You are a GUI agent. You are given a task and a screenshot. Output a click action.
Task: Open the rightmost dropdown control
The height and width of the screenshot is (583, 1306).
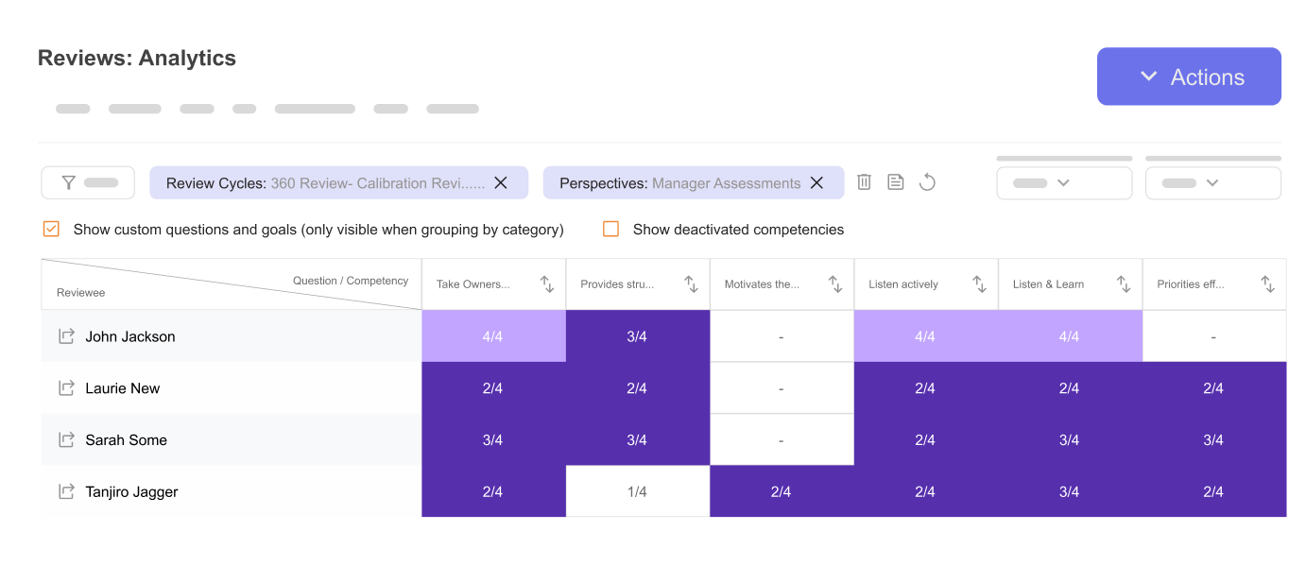coord(1213,182)
